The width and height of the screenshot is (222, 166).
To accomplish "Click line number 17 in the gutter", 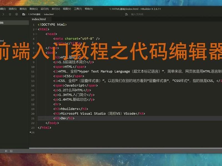I will tap(33, 100).
